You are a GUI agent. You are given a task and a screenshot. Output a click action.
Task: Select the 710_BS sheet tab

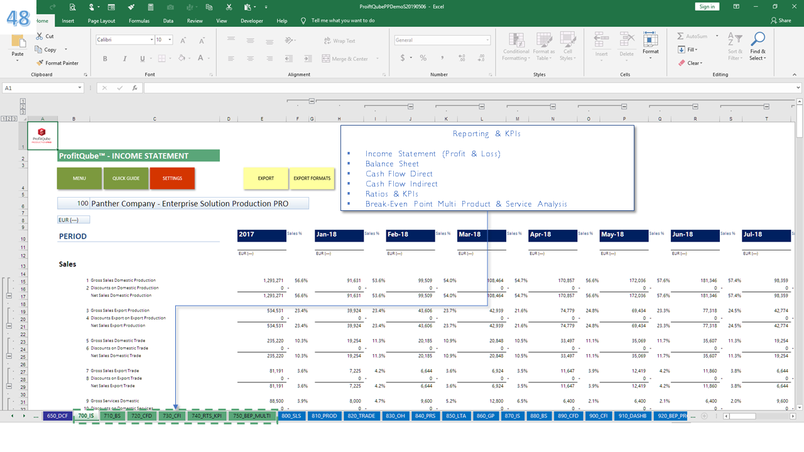pos(112,416)
